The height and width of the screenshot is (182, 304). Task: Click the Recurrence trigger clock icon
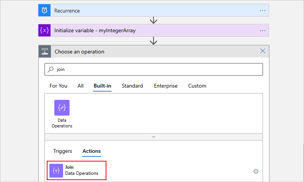[44, 11]
